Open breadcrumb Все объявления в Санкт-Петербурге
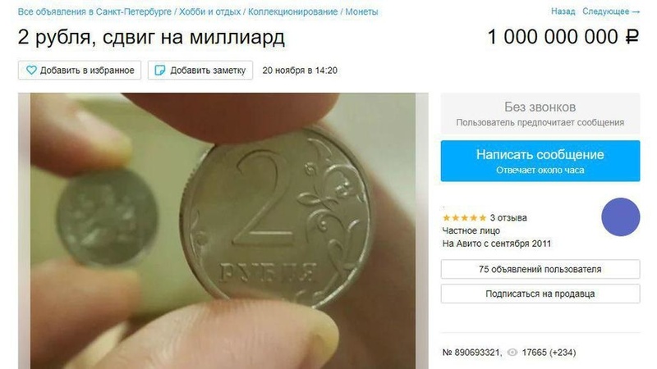This screenshot has height=369, width=657. click(94, 11)
